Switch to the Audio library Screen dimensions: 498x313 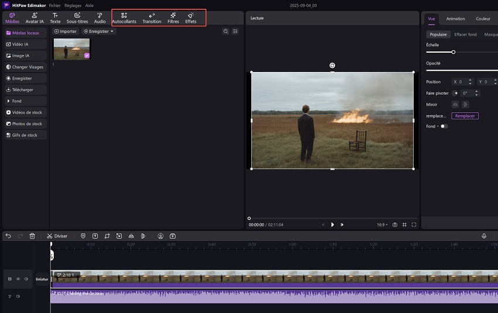click(100, 18)
